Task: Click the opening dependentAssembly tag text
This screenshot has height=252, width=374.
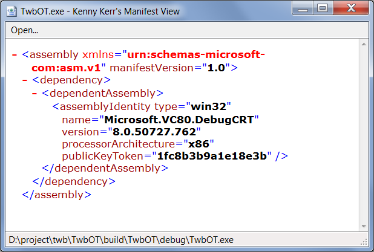Action: [x=102, y=93]
